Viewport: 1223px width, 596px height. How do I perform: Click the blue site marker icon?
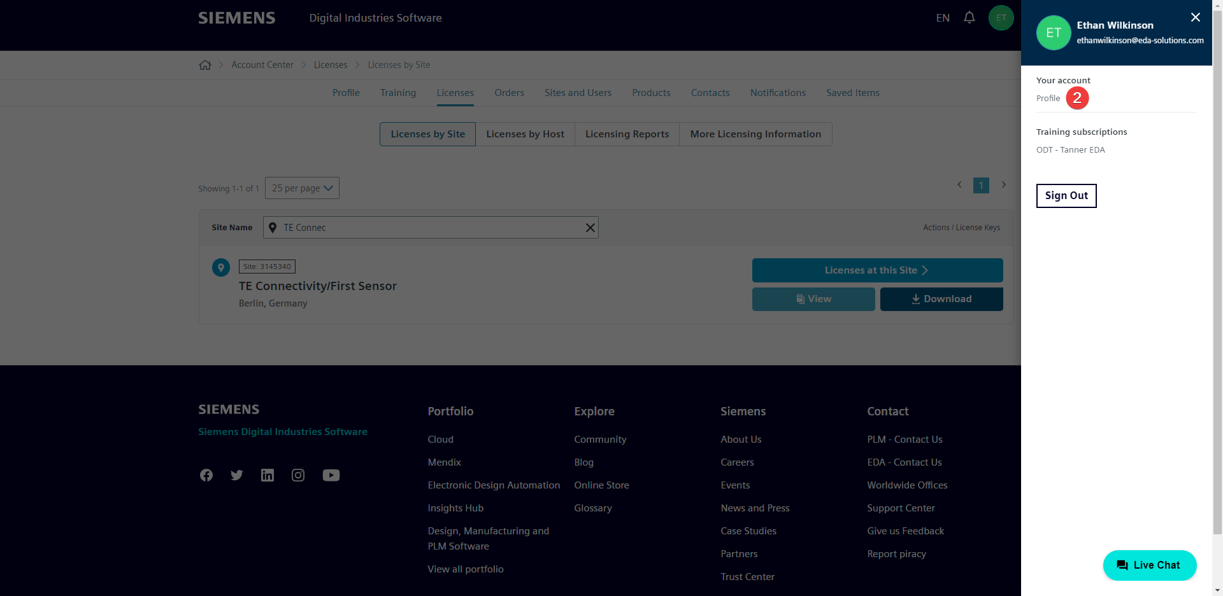(x=221, y=267)
